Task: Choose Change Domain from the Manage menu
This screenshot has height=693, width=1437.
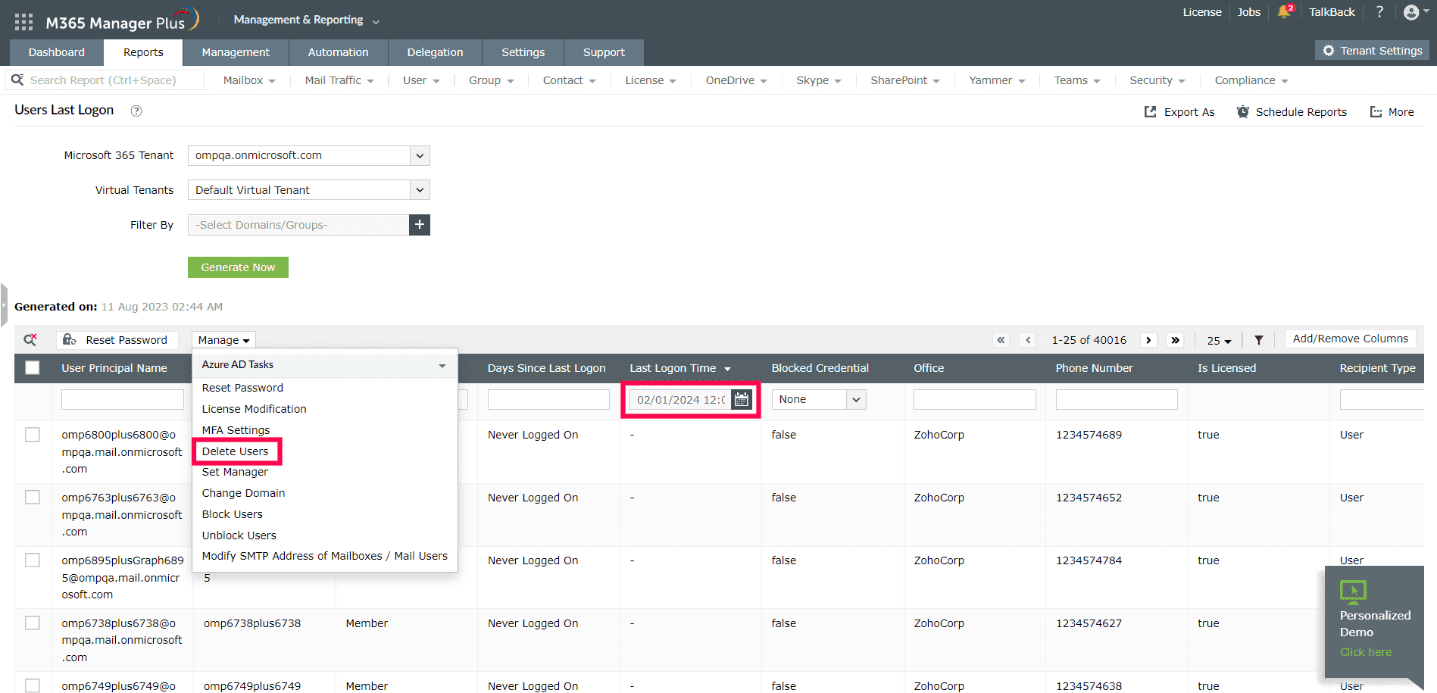Action: (244, 493)
